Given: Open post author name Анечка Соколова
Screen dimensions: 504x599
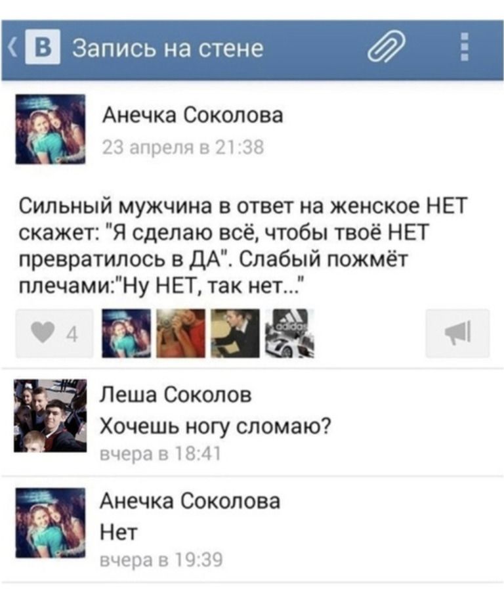Looking at the screenshot, I should (x=193, y=114).
